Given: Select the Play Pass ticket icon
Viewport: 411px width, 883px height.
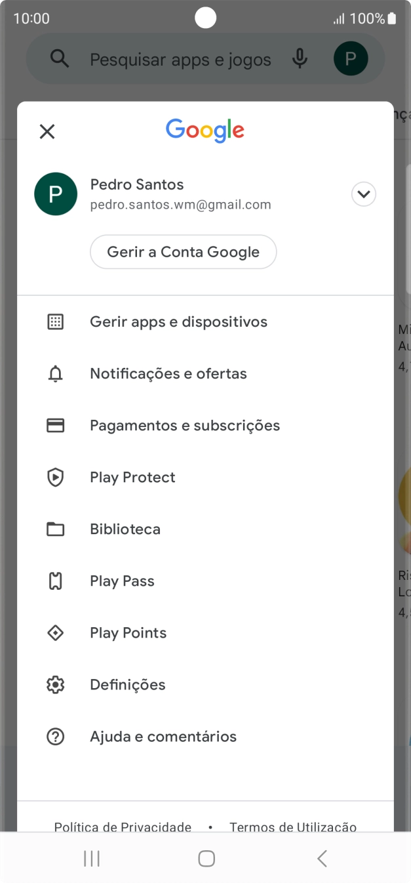Looking at the screenshot, I should pyautogui.click(x=56, y=581).
